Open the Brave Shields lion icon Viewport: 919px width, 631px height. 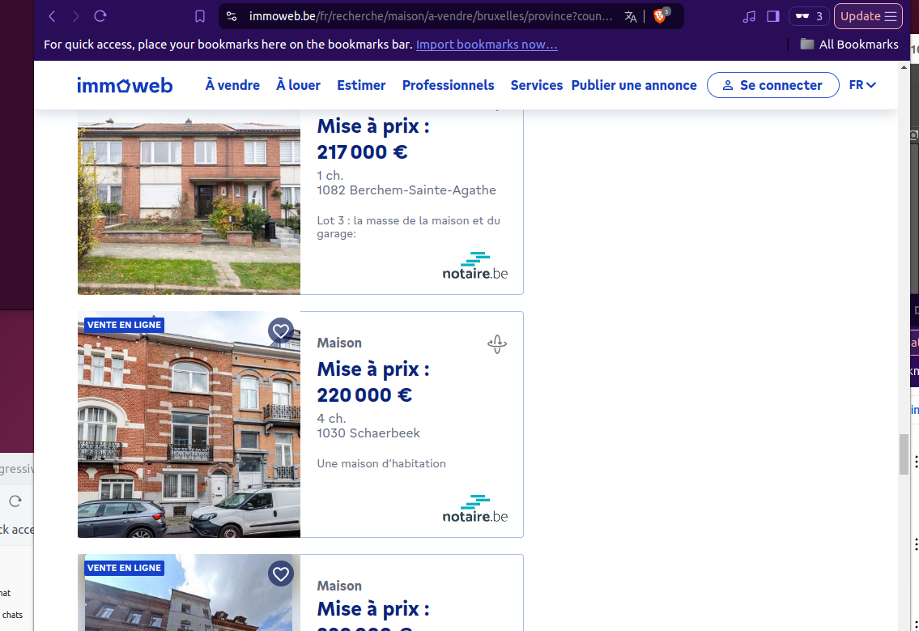tap(661, 15)
